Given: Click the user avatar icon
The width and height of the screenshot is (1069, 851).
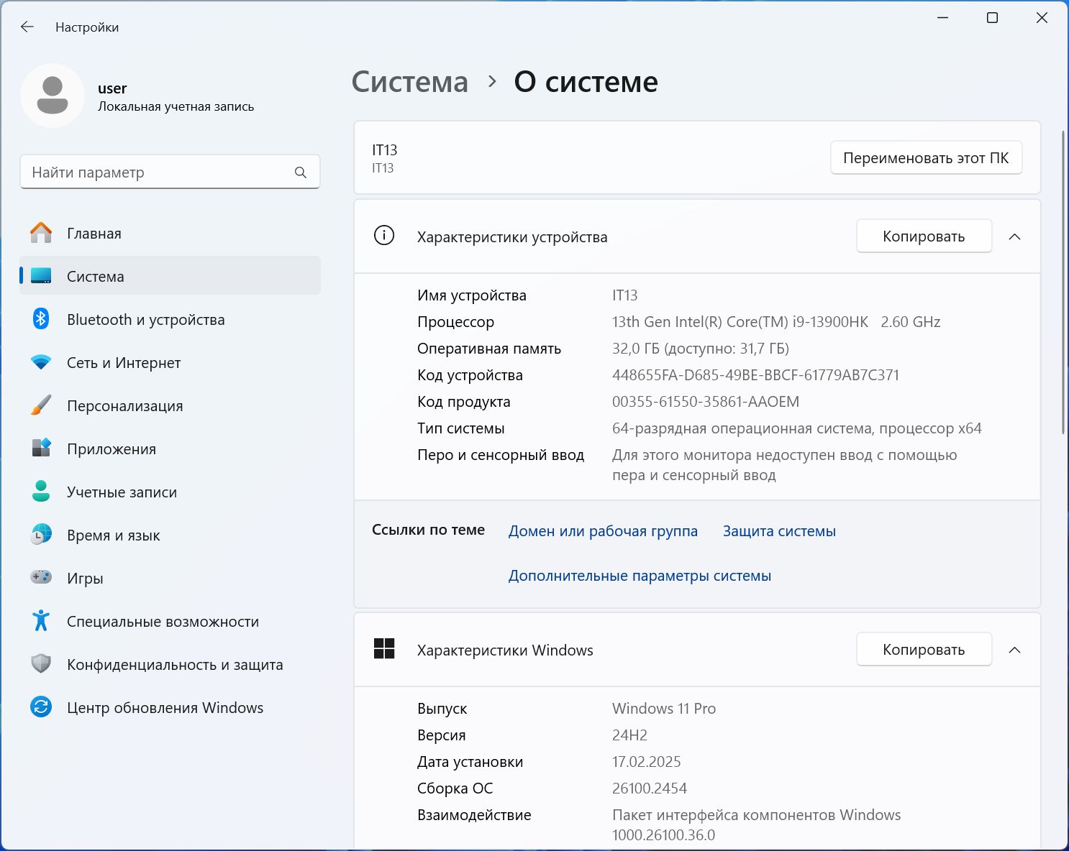Looking at the screenshot, I should pos(53,96).
